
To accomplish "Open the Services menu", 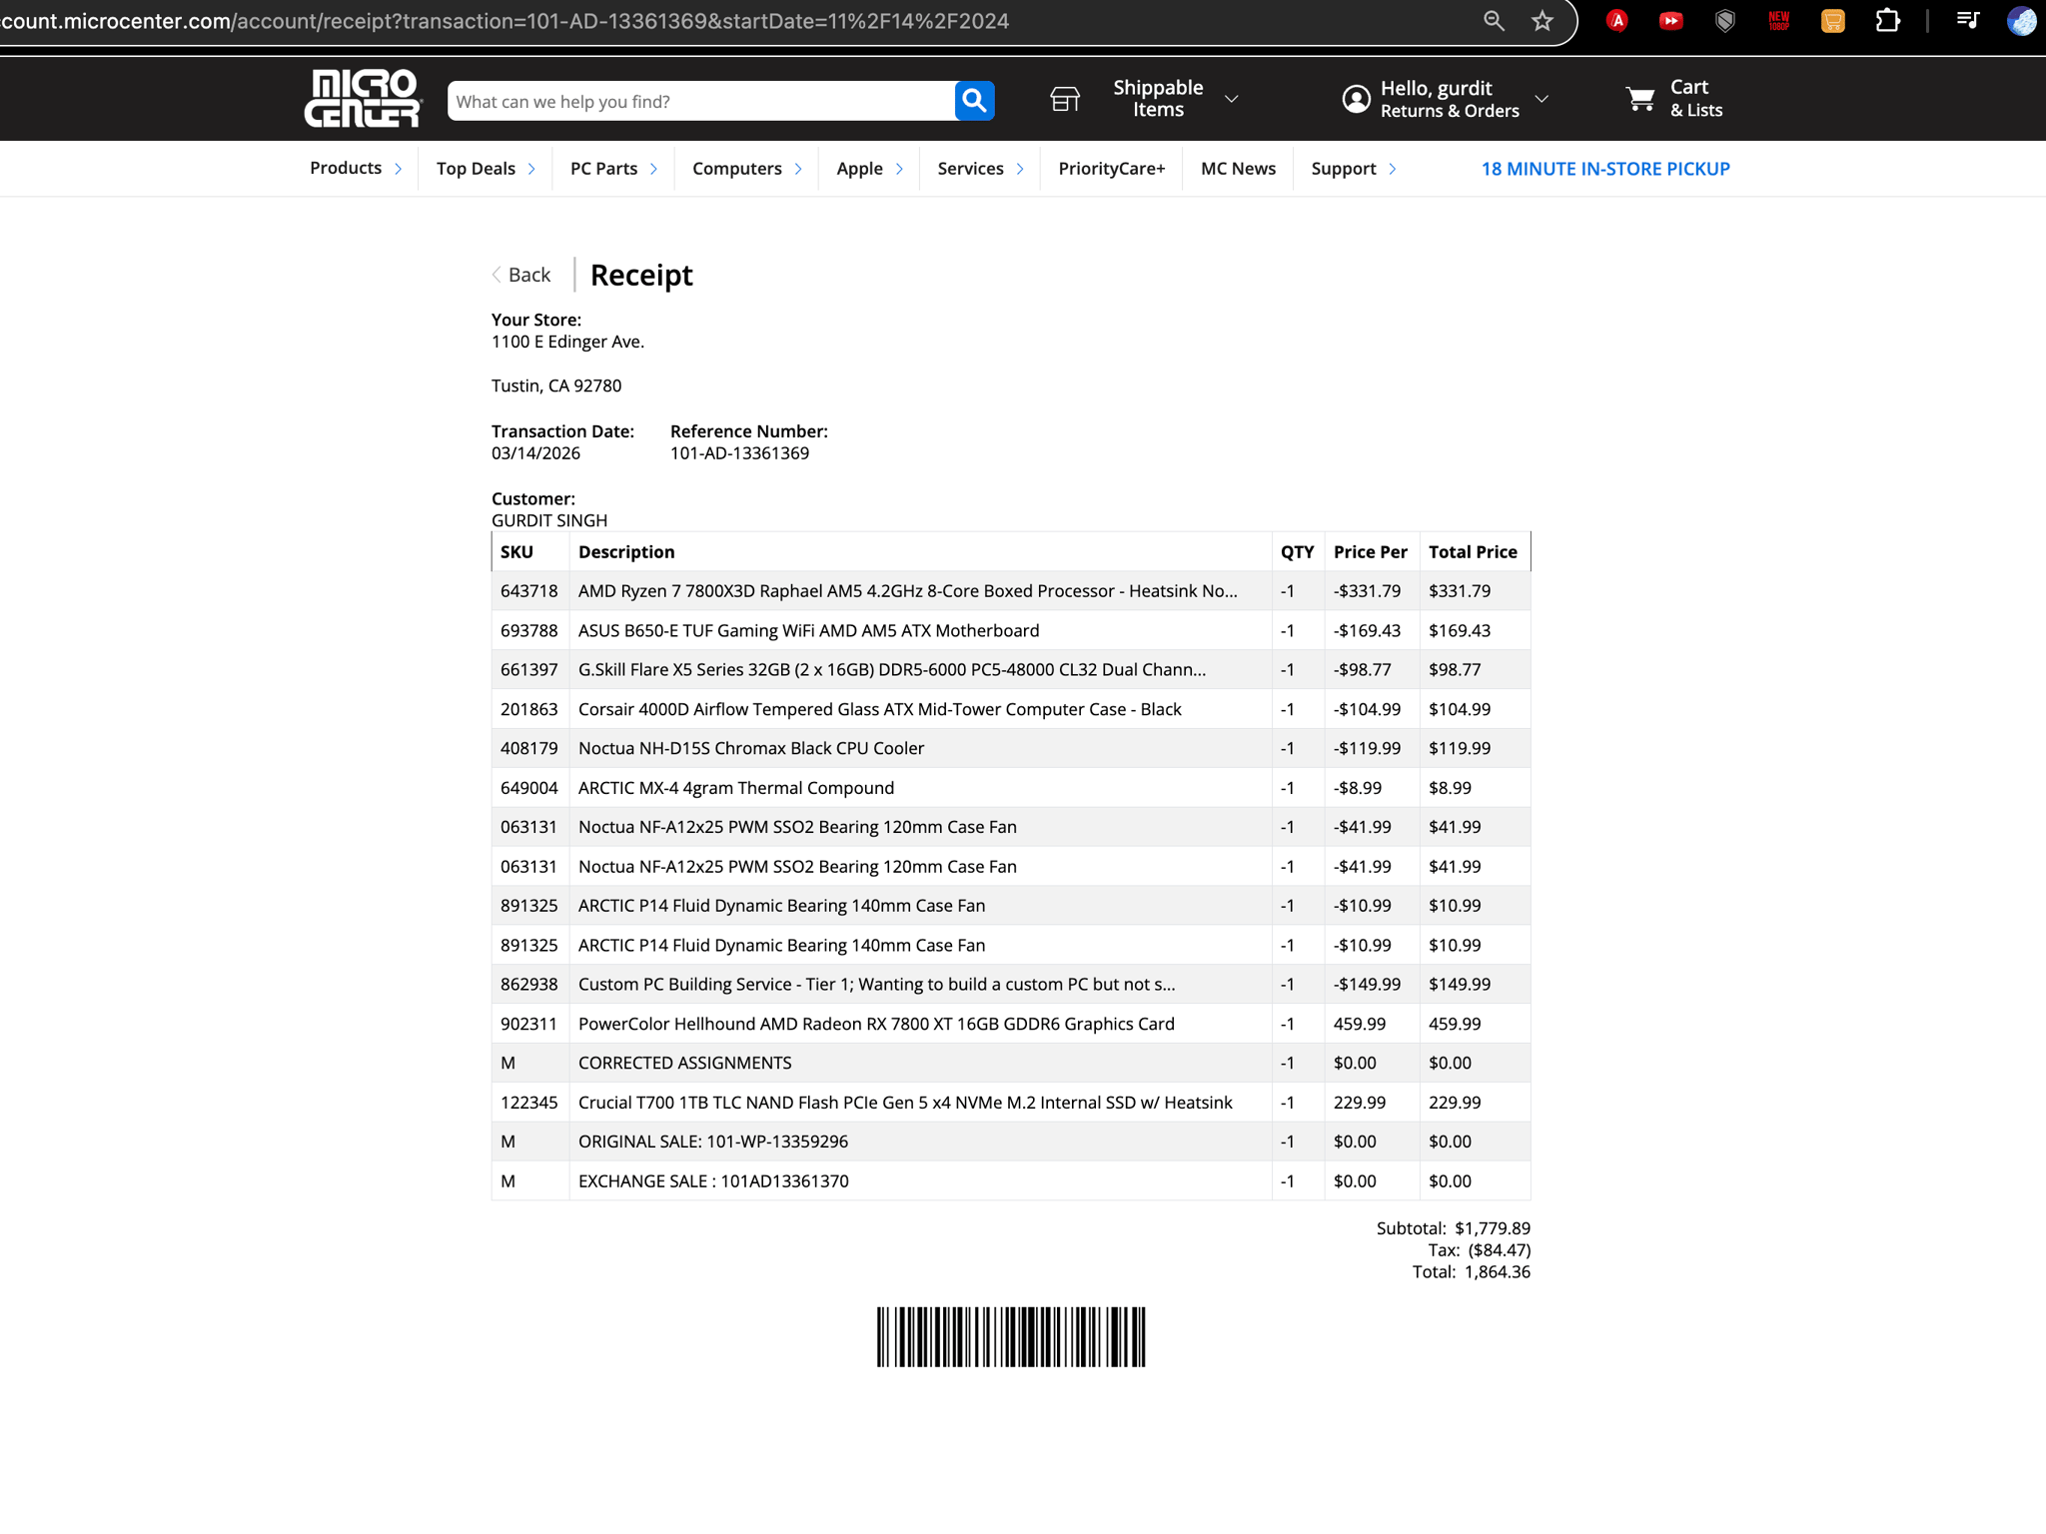I will [970, 169].
